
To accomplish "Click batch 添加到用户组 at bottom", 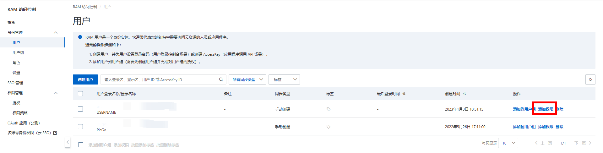I will (100, 145).
